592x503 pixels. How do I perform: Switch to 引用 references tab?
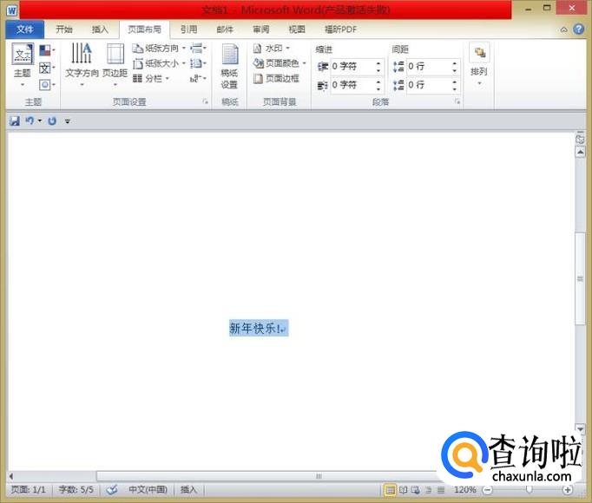pos(188,29)
